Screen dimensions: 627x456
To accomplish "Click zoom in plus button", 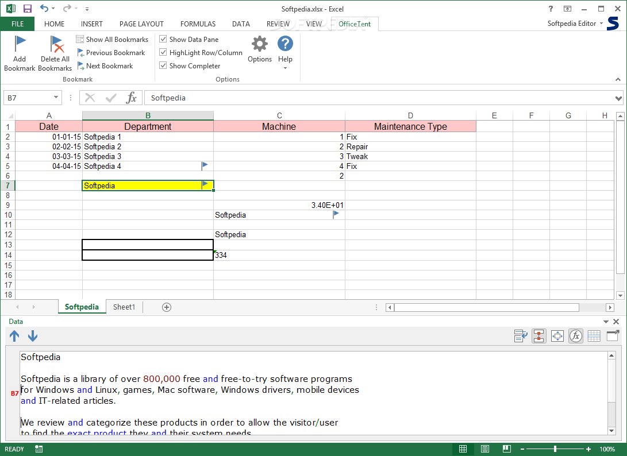I will (588, 449).
